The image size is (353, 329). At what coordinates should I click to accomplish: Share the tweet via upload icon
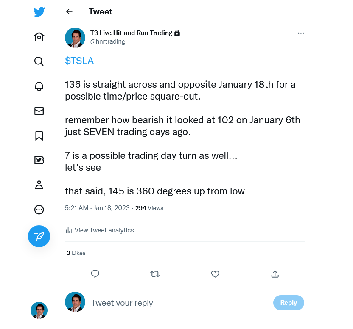pos(275,274)
